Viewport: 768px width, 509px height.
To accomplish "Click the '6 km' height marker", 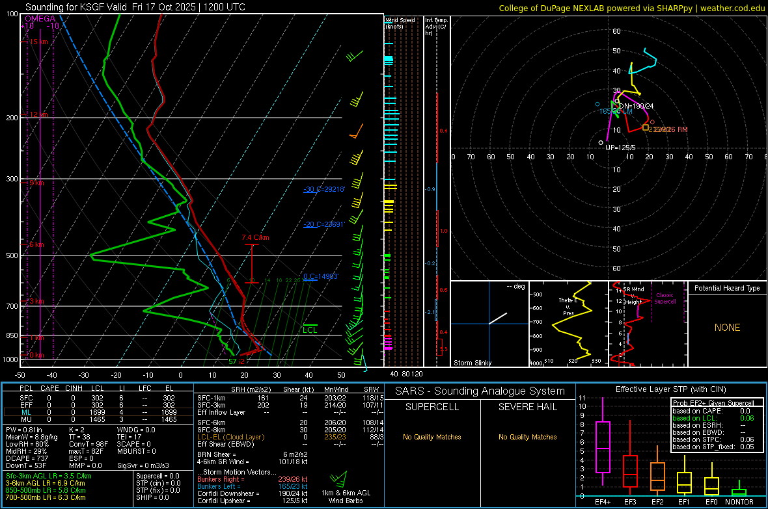I will (x=36, y=244).
